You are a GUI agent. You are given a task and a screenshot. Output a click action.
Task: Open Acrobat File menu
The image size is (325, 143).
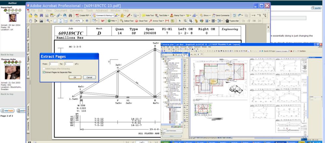click(x=33, y=10)
